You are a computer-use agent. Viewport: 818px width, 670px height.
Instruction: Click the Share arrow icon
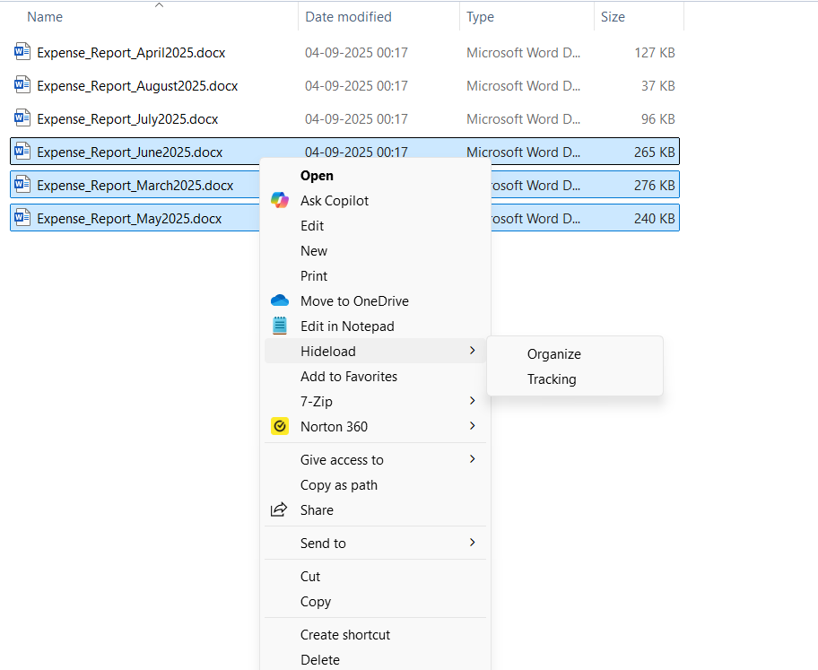tap(280, 510)
